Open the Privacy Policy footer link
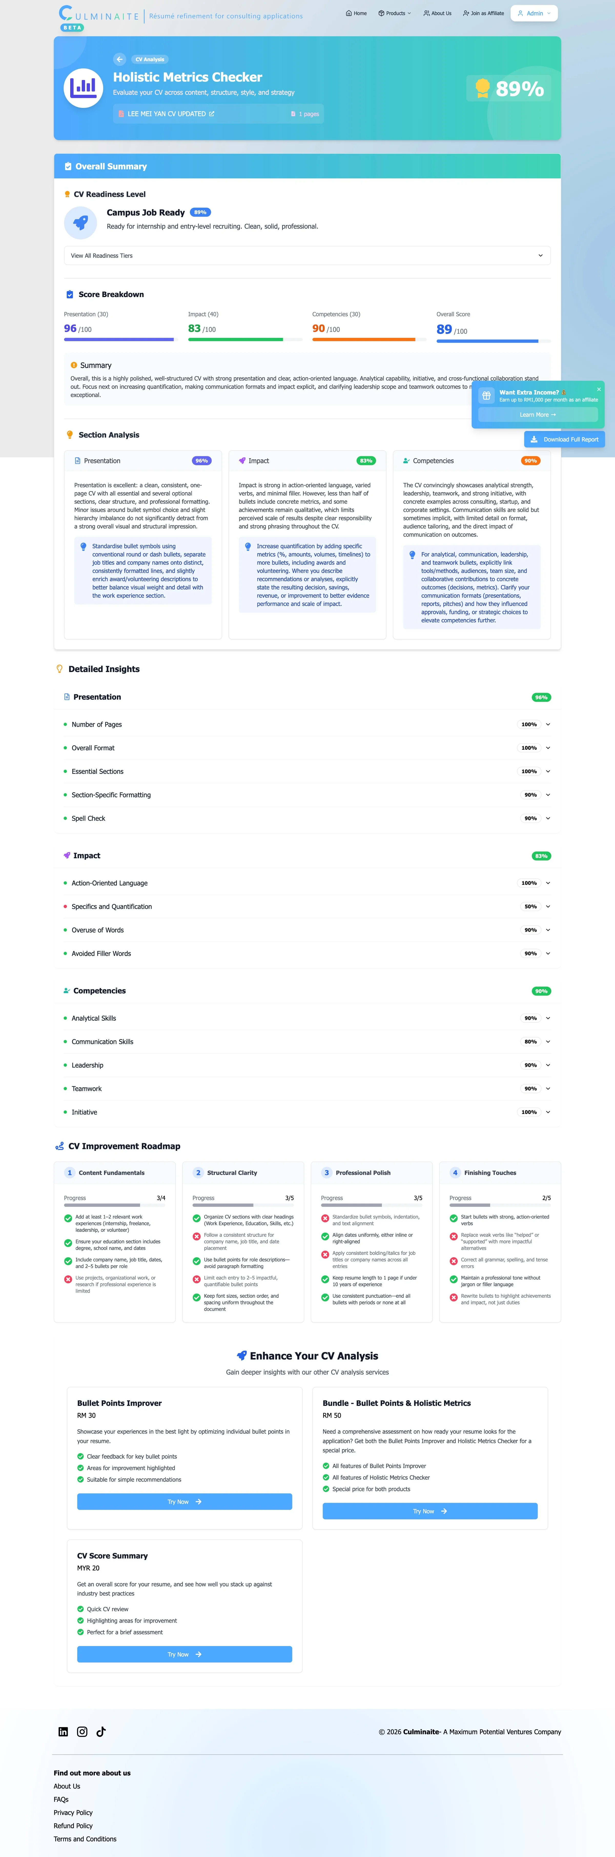615x1857 pixels. coord(73,1812)
